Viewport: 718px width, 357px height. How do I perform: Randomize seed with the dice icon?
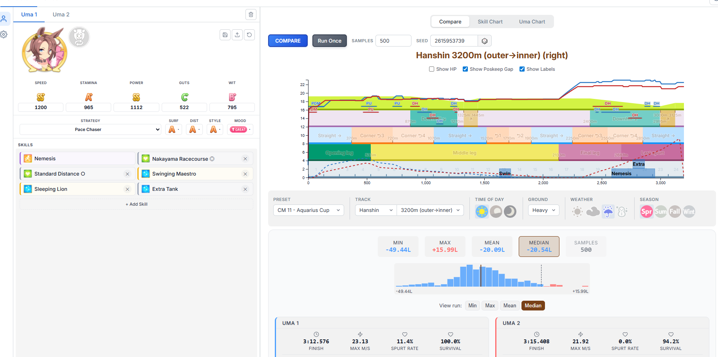(485, 41)
